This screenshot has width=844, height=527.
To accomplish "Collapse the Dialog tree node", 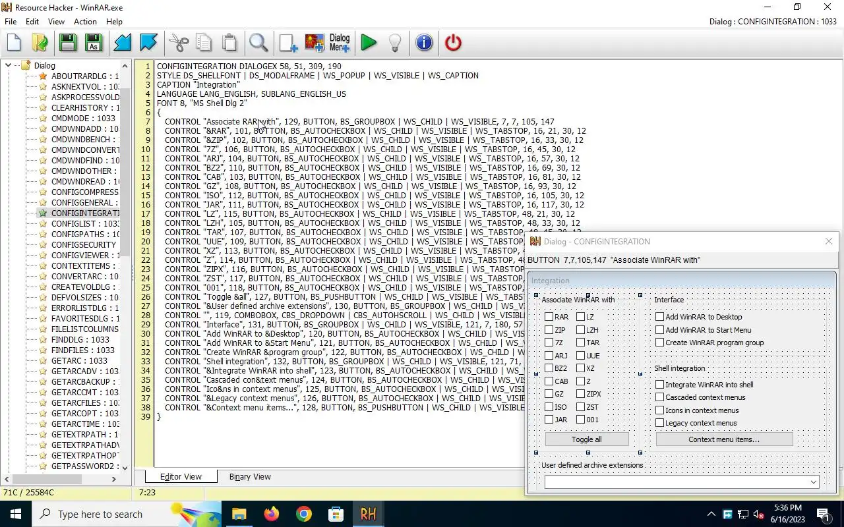I will (9, 65).
